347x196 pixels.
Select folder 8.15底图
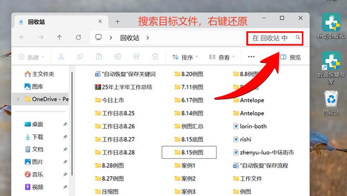click(x=189, y=139)
